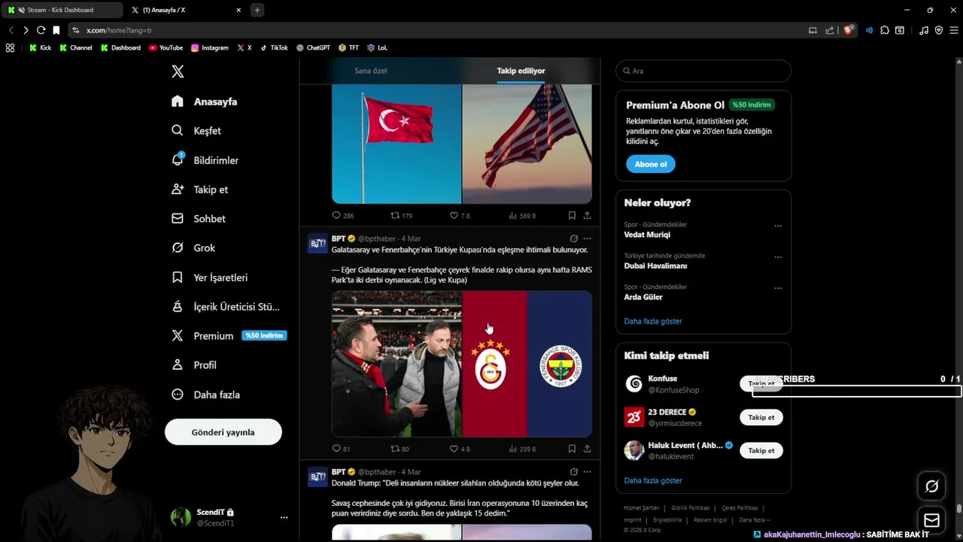
Task: Open the Arda Güler trend
Action: coord(643,297)
